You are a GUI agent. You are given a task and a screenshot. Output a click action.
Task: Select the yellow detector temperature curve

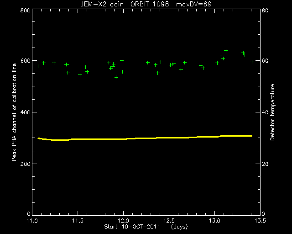[x=145, y=138]
